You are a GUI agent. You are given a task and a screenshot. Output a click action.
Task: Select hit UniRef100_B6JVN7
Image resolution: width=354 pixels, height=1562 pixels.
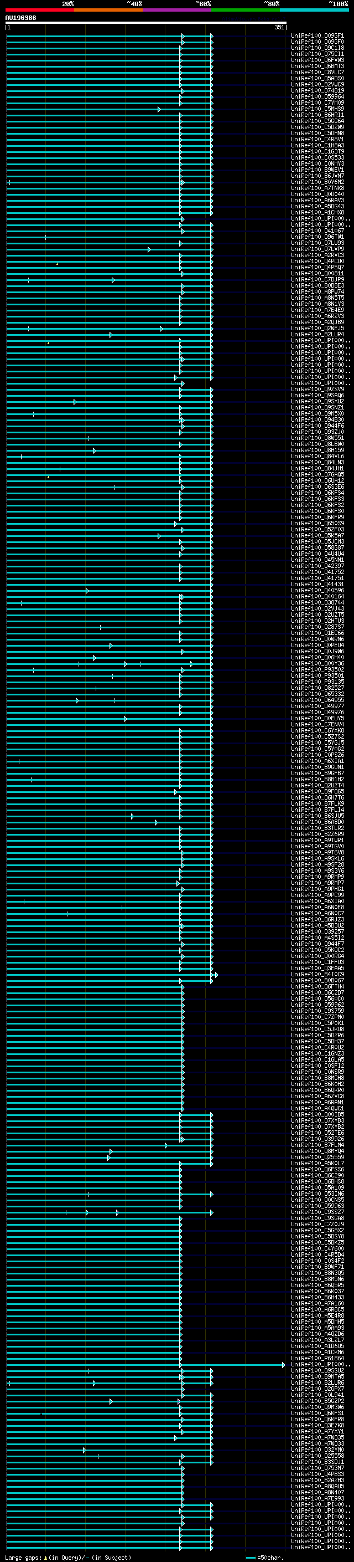tap(317, 176)
